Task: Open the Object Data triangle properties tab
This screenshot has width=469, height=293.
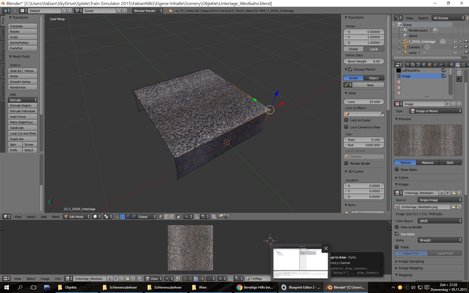Action: [x=446, y=65]
